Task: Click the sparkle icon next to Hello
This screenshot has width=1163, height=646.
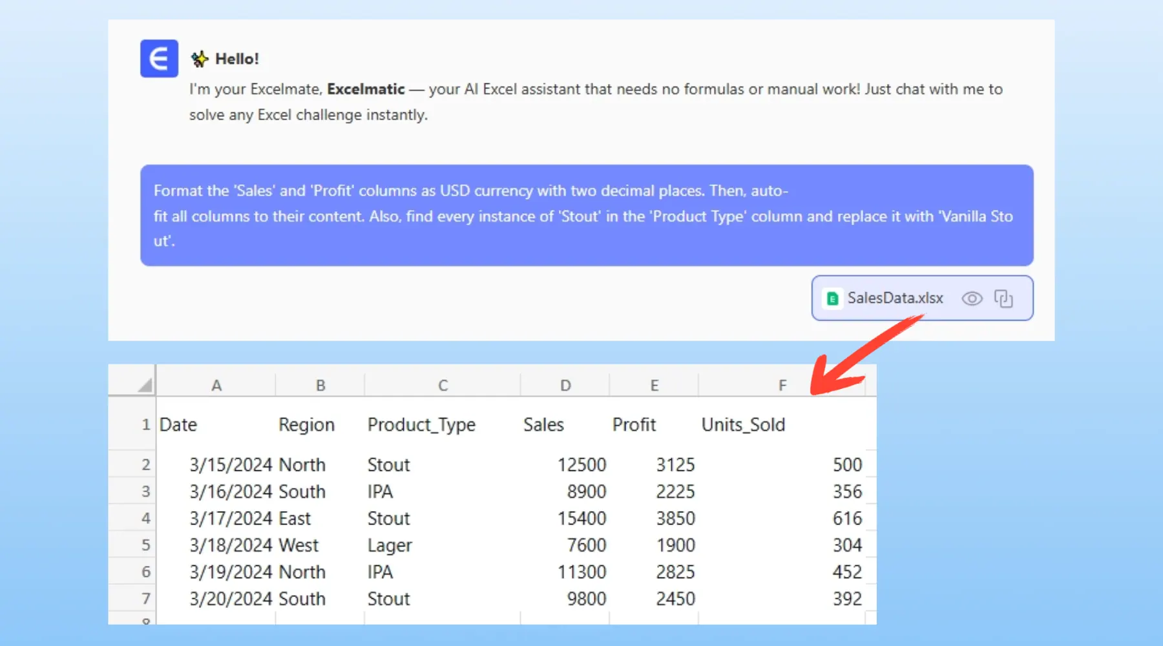Action: tap(200, 59)
